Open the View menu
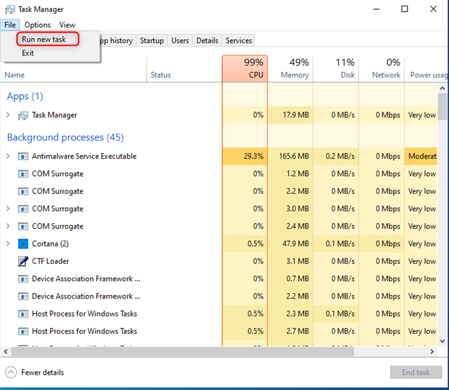 click(67, 25)
